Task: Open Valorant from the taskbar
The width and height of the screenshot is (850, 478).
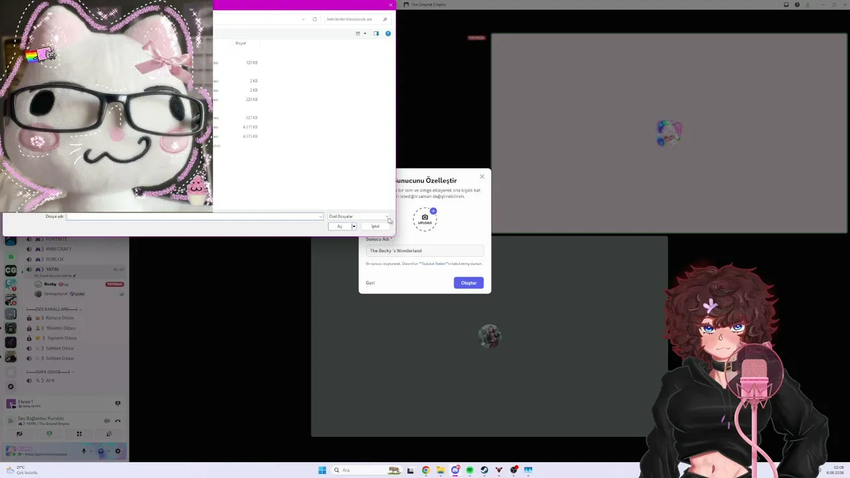Action: click(x=499, y=470)
